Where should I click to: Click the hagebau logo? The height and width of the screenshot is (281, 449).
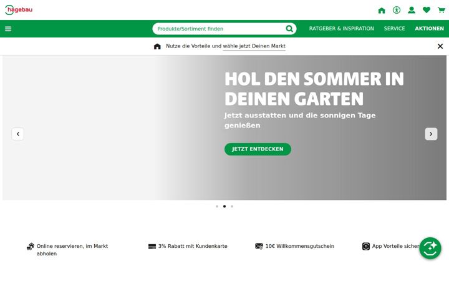19,10
